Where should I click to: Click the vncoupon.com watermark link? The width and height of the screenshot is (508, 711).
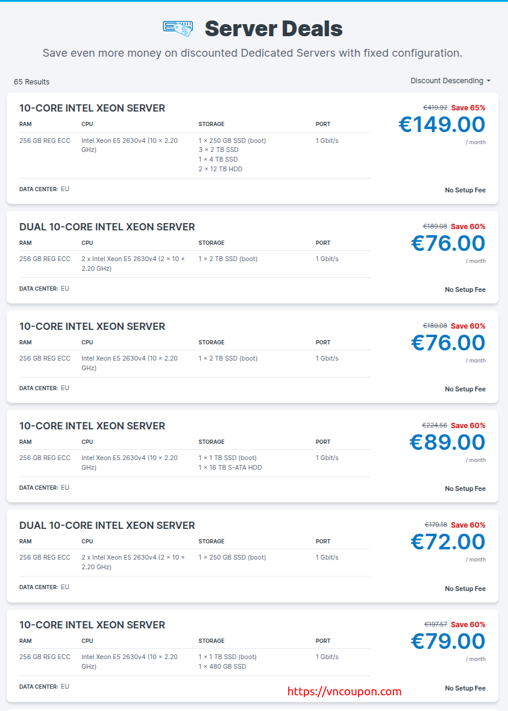click(x=345, y=692)
